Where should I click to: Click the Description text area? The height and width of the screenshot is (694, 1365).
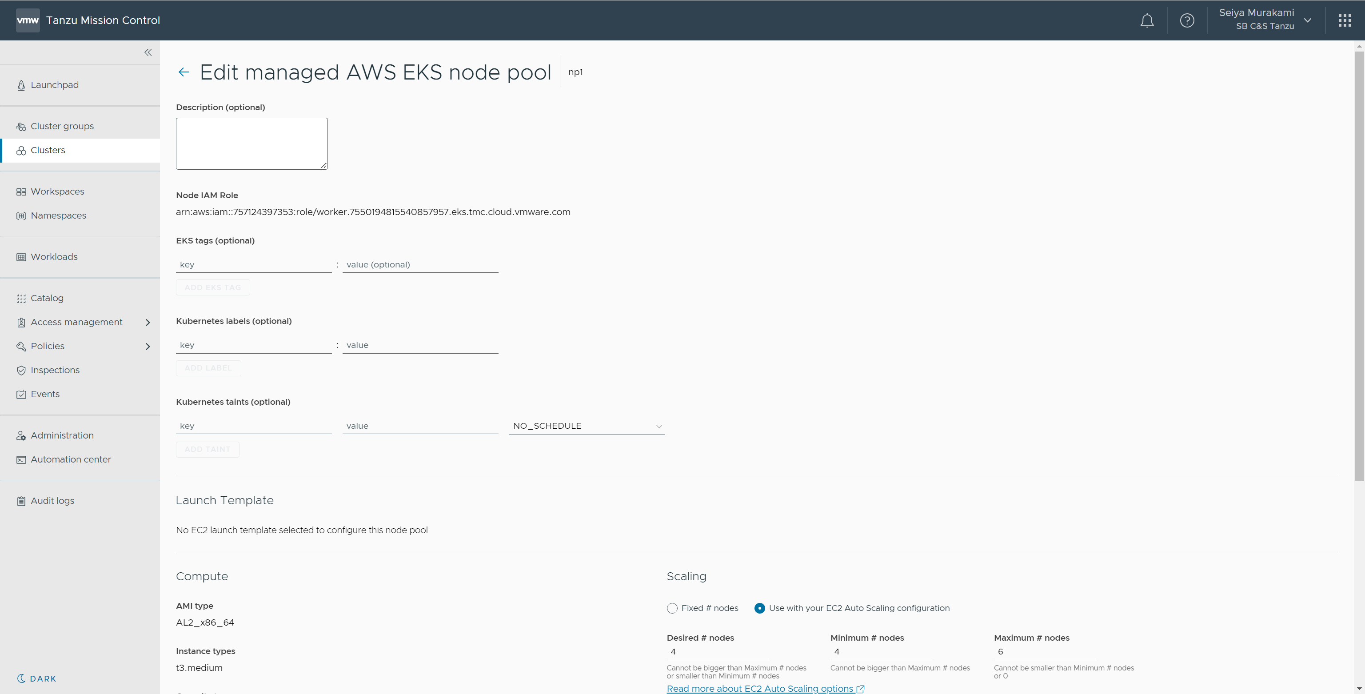click(x=251, y=144)
